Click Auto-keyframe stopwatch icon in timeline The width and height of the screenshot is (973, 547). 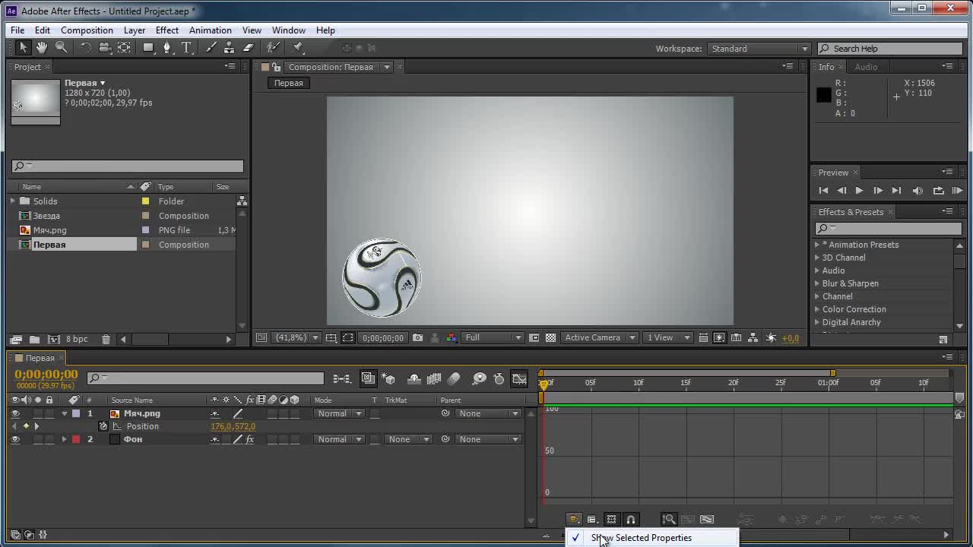(x=499, y=378)
